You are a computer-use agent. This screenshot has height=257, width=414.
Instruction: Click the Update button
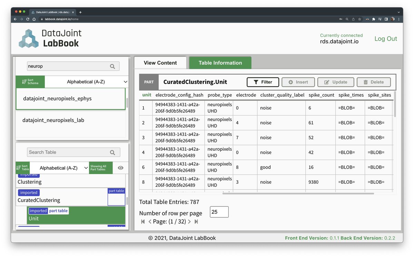(336, 82)
